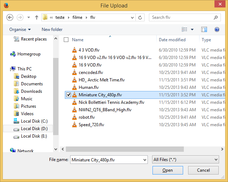Select file HD_ Arctic Melt Time.flv

(x=102, y=80)
